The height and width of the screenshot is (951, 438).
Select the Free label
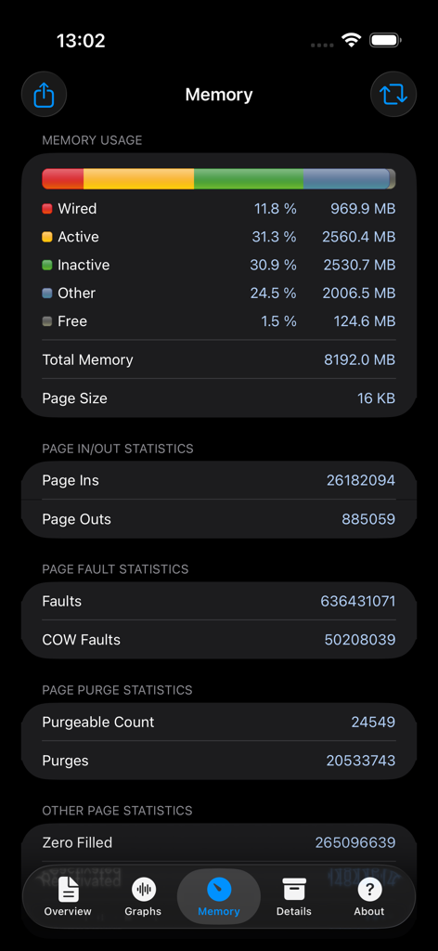tap(72, 321)
